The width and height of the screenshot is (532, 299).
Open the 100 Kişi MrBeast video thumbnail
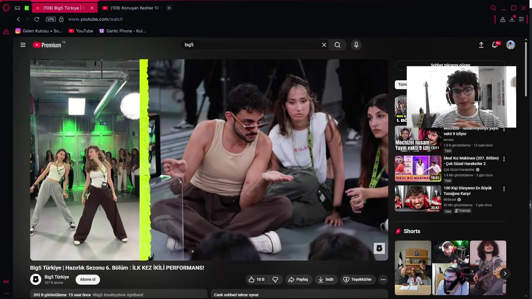click(418, 198)
